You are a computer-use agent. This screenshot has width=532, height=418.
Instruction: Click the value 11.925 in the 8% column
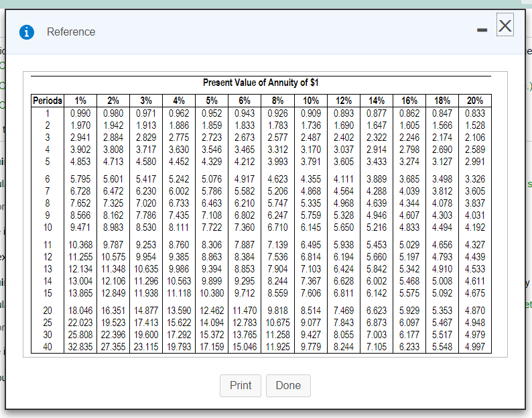pyautogui.click(x=277, y=347)
